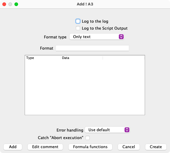Image resolution: width=170 pixels, height=153 pixels.
Task: Maximize window using green button
Action: tap(16, 4)
